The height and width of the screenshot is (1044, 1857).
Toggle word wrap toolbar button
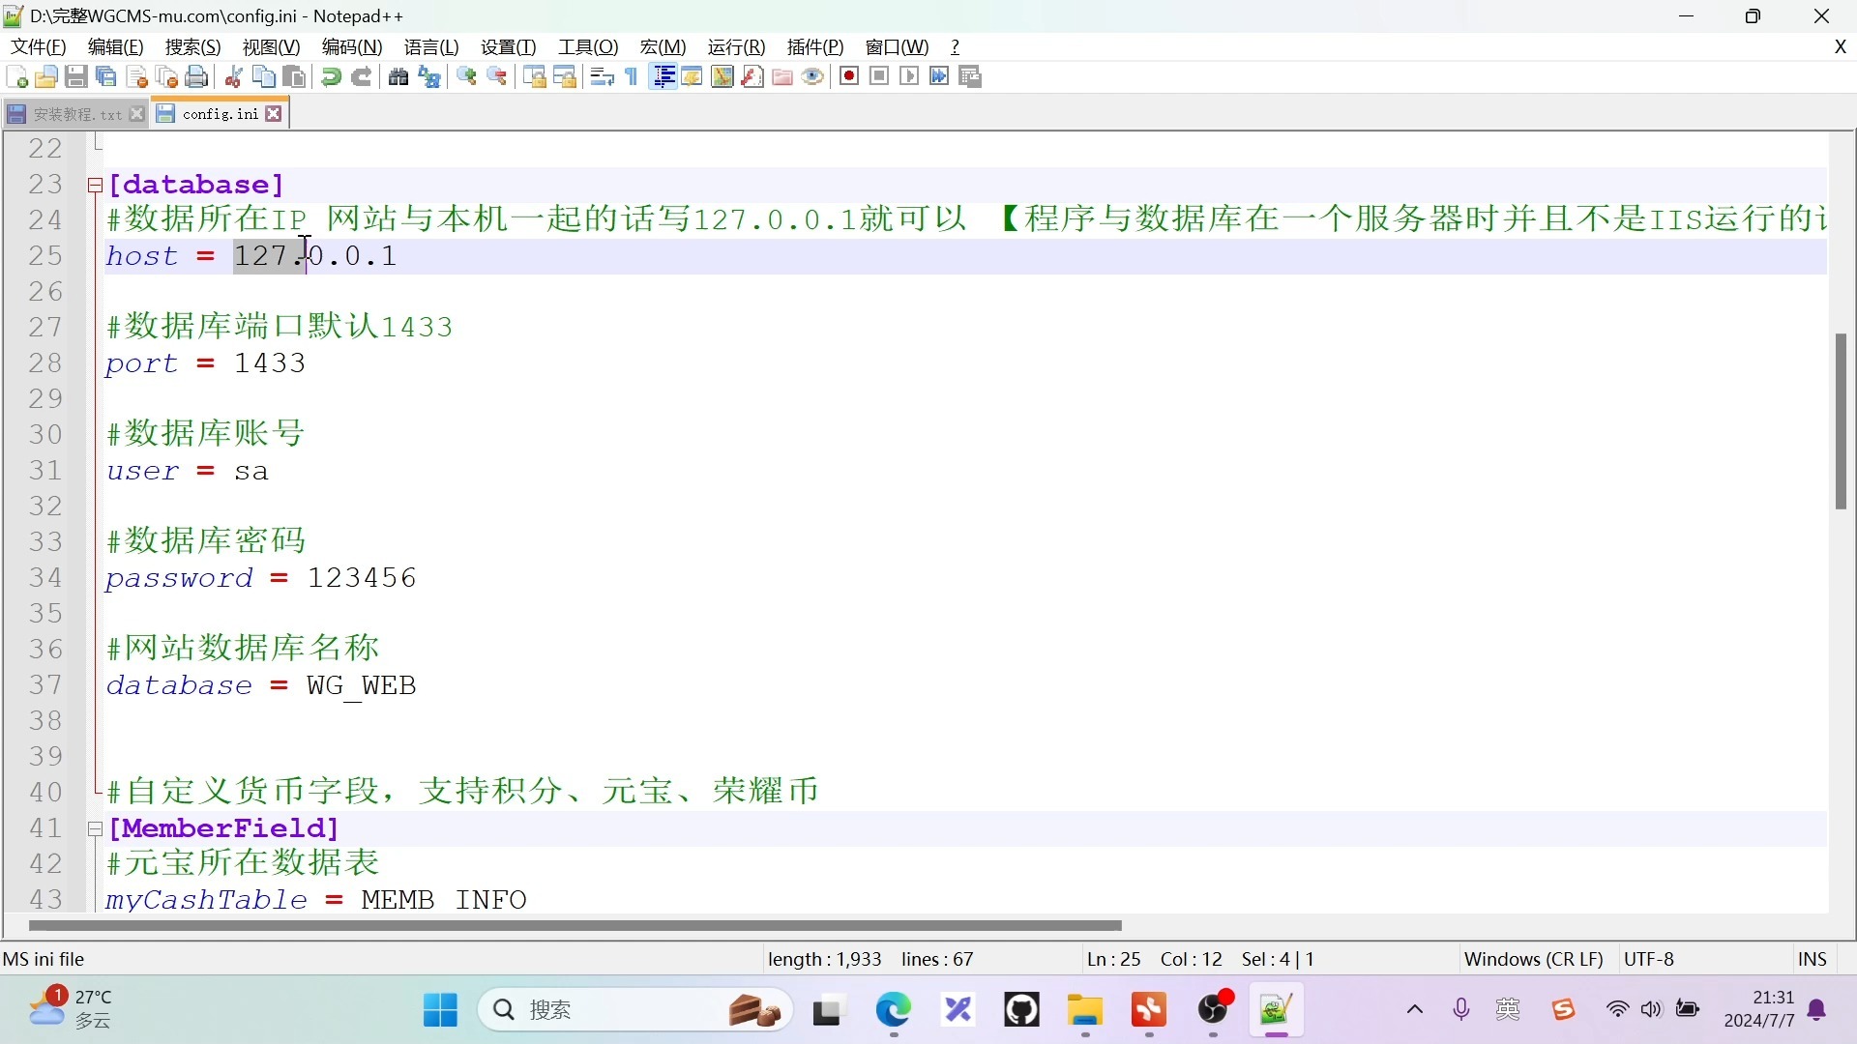[602, 77]
